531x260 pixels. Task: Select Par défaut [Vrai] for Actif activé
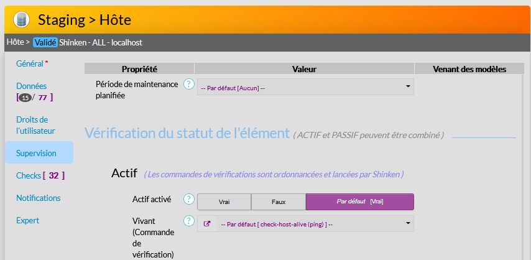click(x=359, y=202)
